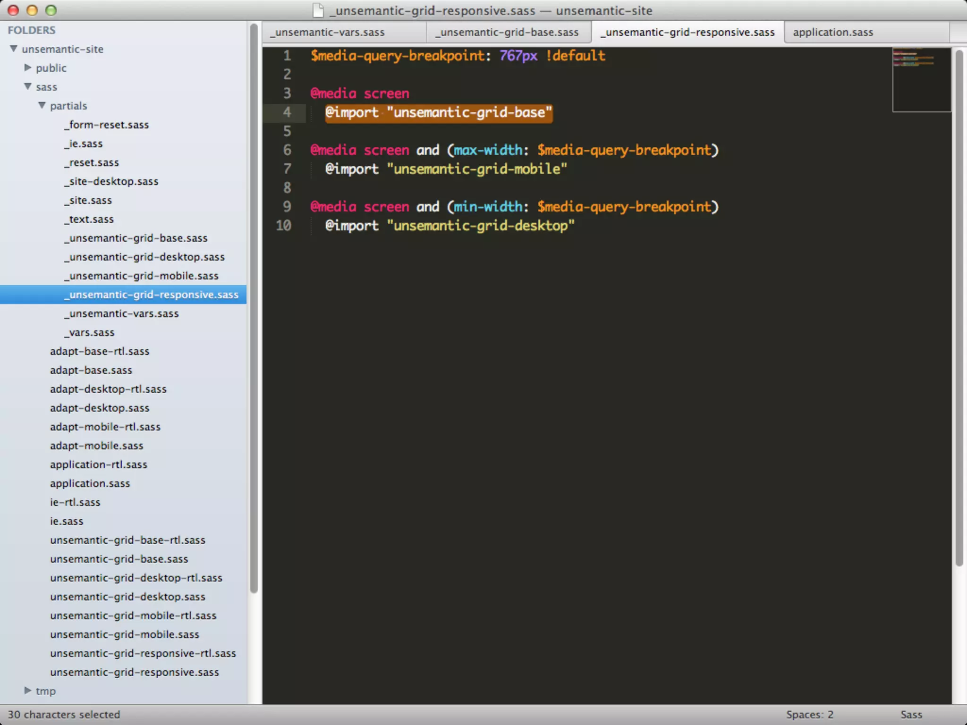Collapse the partials folder arrow
The width and height of the screenshot is (967, 725).
click(x=42, y=105)
